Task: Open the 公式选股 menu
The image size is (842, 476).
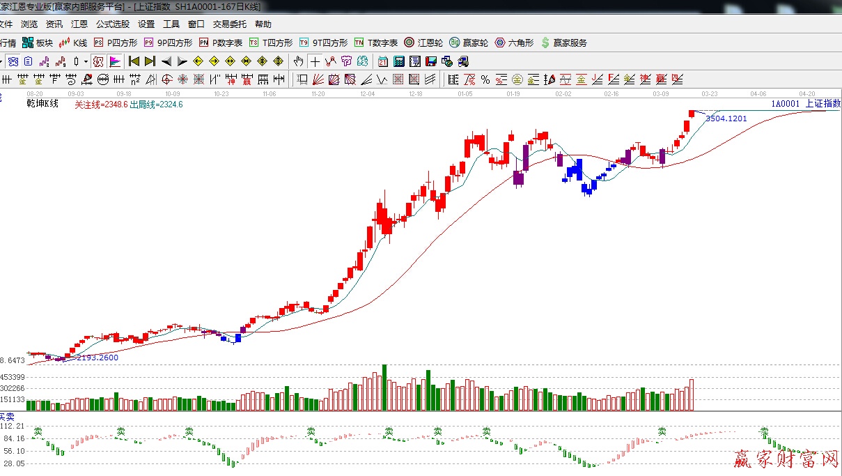Action: click(x=112, y=24)
